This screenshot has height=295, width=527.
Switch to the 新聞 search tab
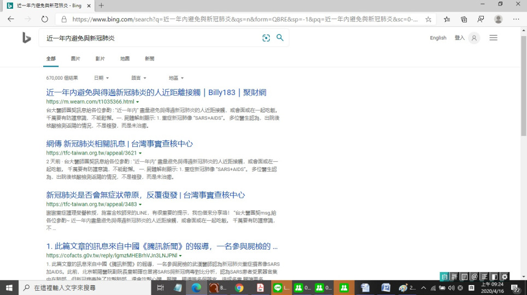149,58
